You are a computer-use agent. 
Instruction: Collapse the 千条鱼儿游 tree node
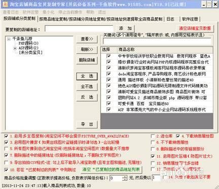tap(9, 39)
